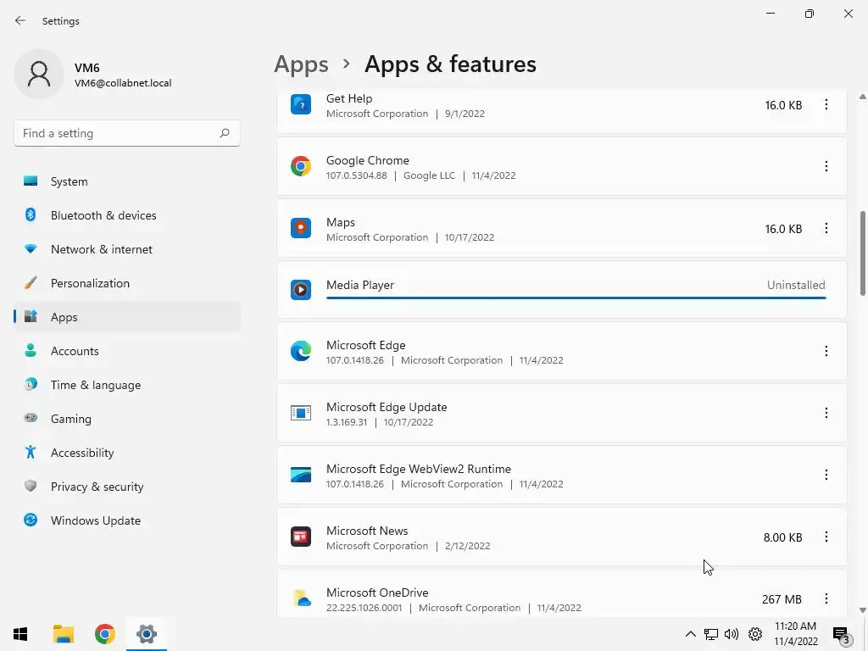Select Bluetooth & devices in sidebar
868x651 pixels.
point(103,215)
